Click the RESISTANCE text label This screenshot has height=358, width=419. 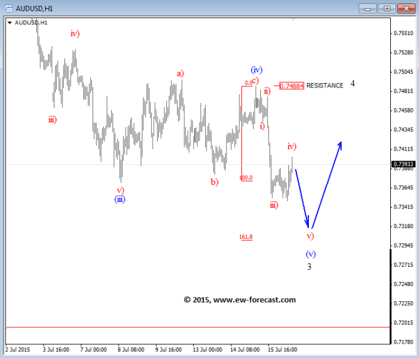325,86
